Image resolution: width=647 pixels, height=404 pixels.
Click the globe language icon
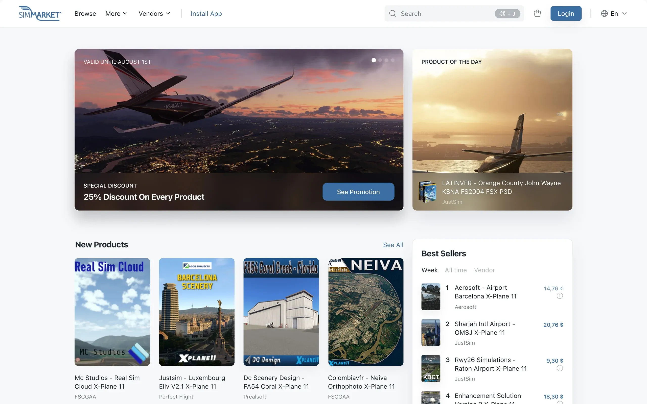[604, 13]
